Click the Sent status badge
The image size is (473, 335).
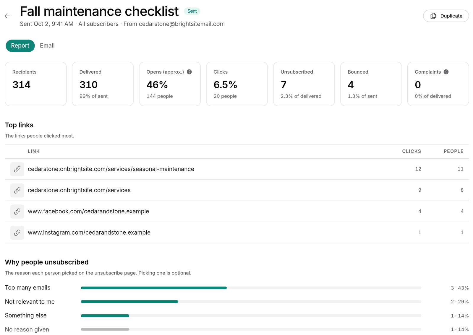[192, 11]
